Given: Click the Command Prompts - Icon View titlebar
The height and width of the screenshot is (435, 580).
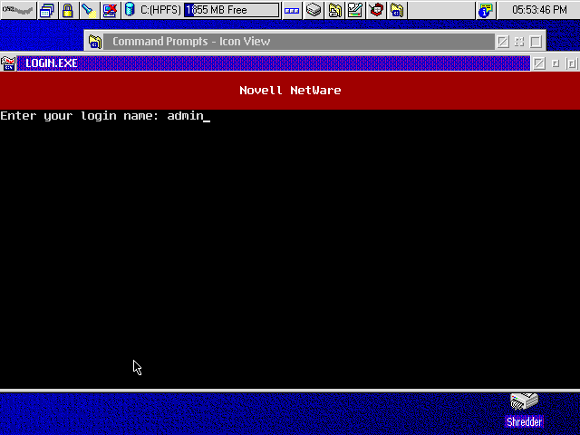Looking at the screenshot, I should (x=299, y=42).
